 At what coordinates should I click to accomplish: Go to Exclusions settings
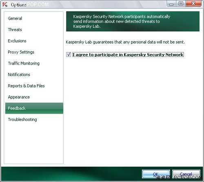click(x=17, y=41)
